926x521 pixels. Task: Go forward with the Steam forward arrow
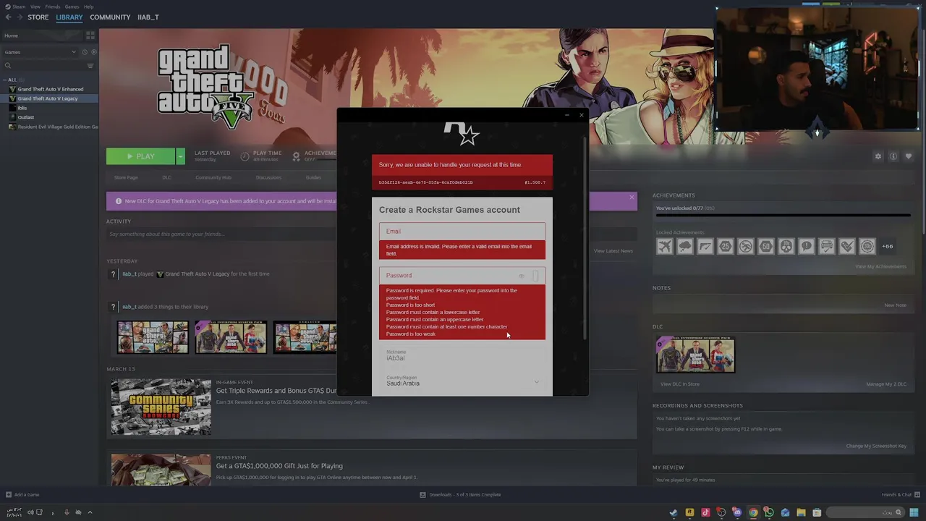pyautogui.click(x=19, y=17)
